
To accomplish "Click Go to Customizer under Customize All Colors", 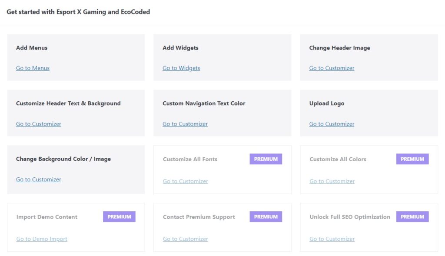I will (332, 181).
